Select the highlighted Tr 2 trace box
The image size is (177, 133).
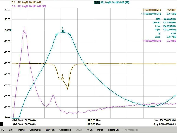point(97,2)
